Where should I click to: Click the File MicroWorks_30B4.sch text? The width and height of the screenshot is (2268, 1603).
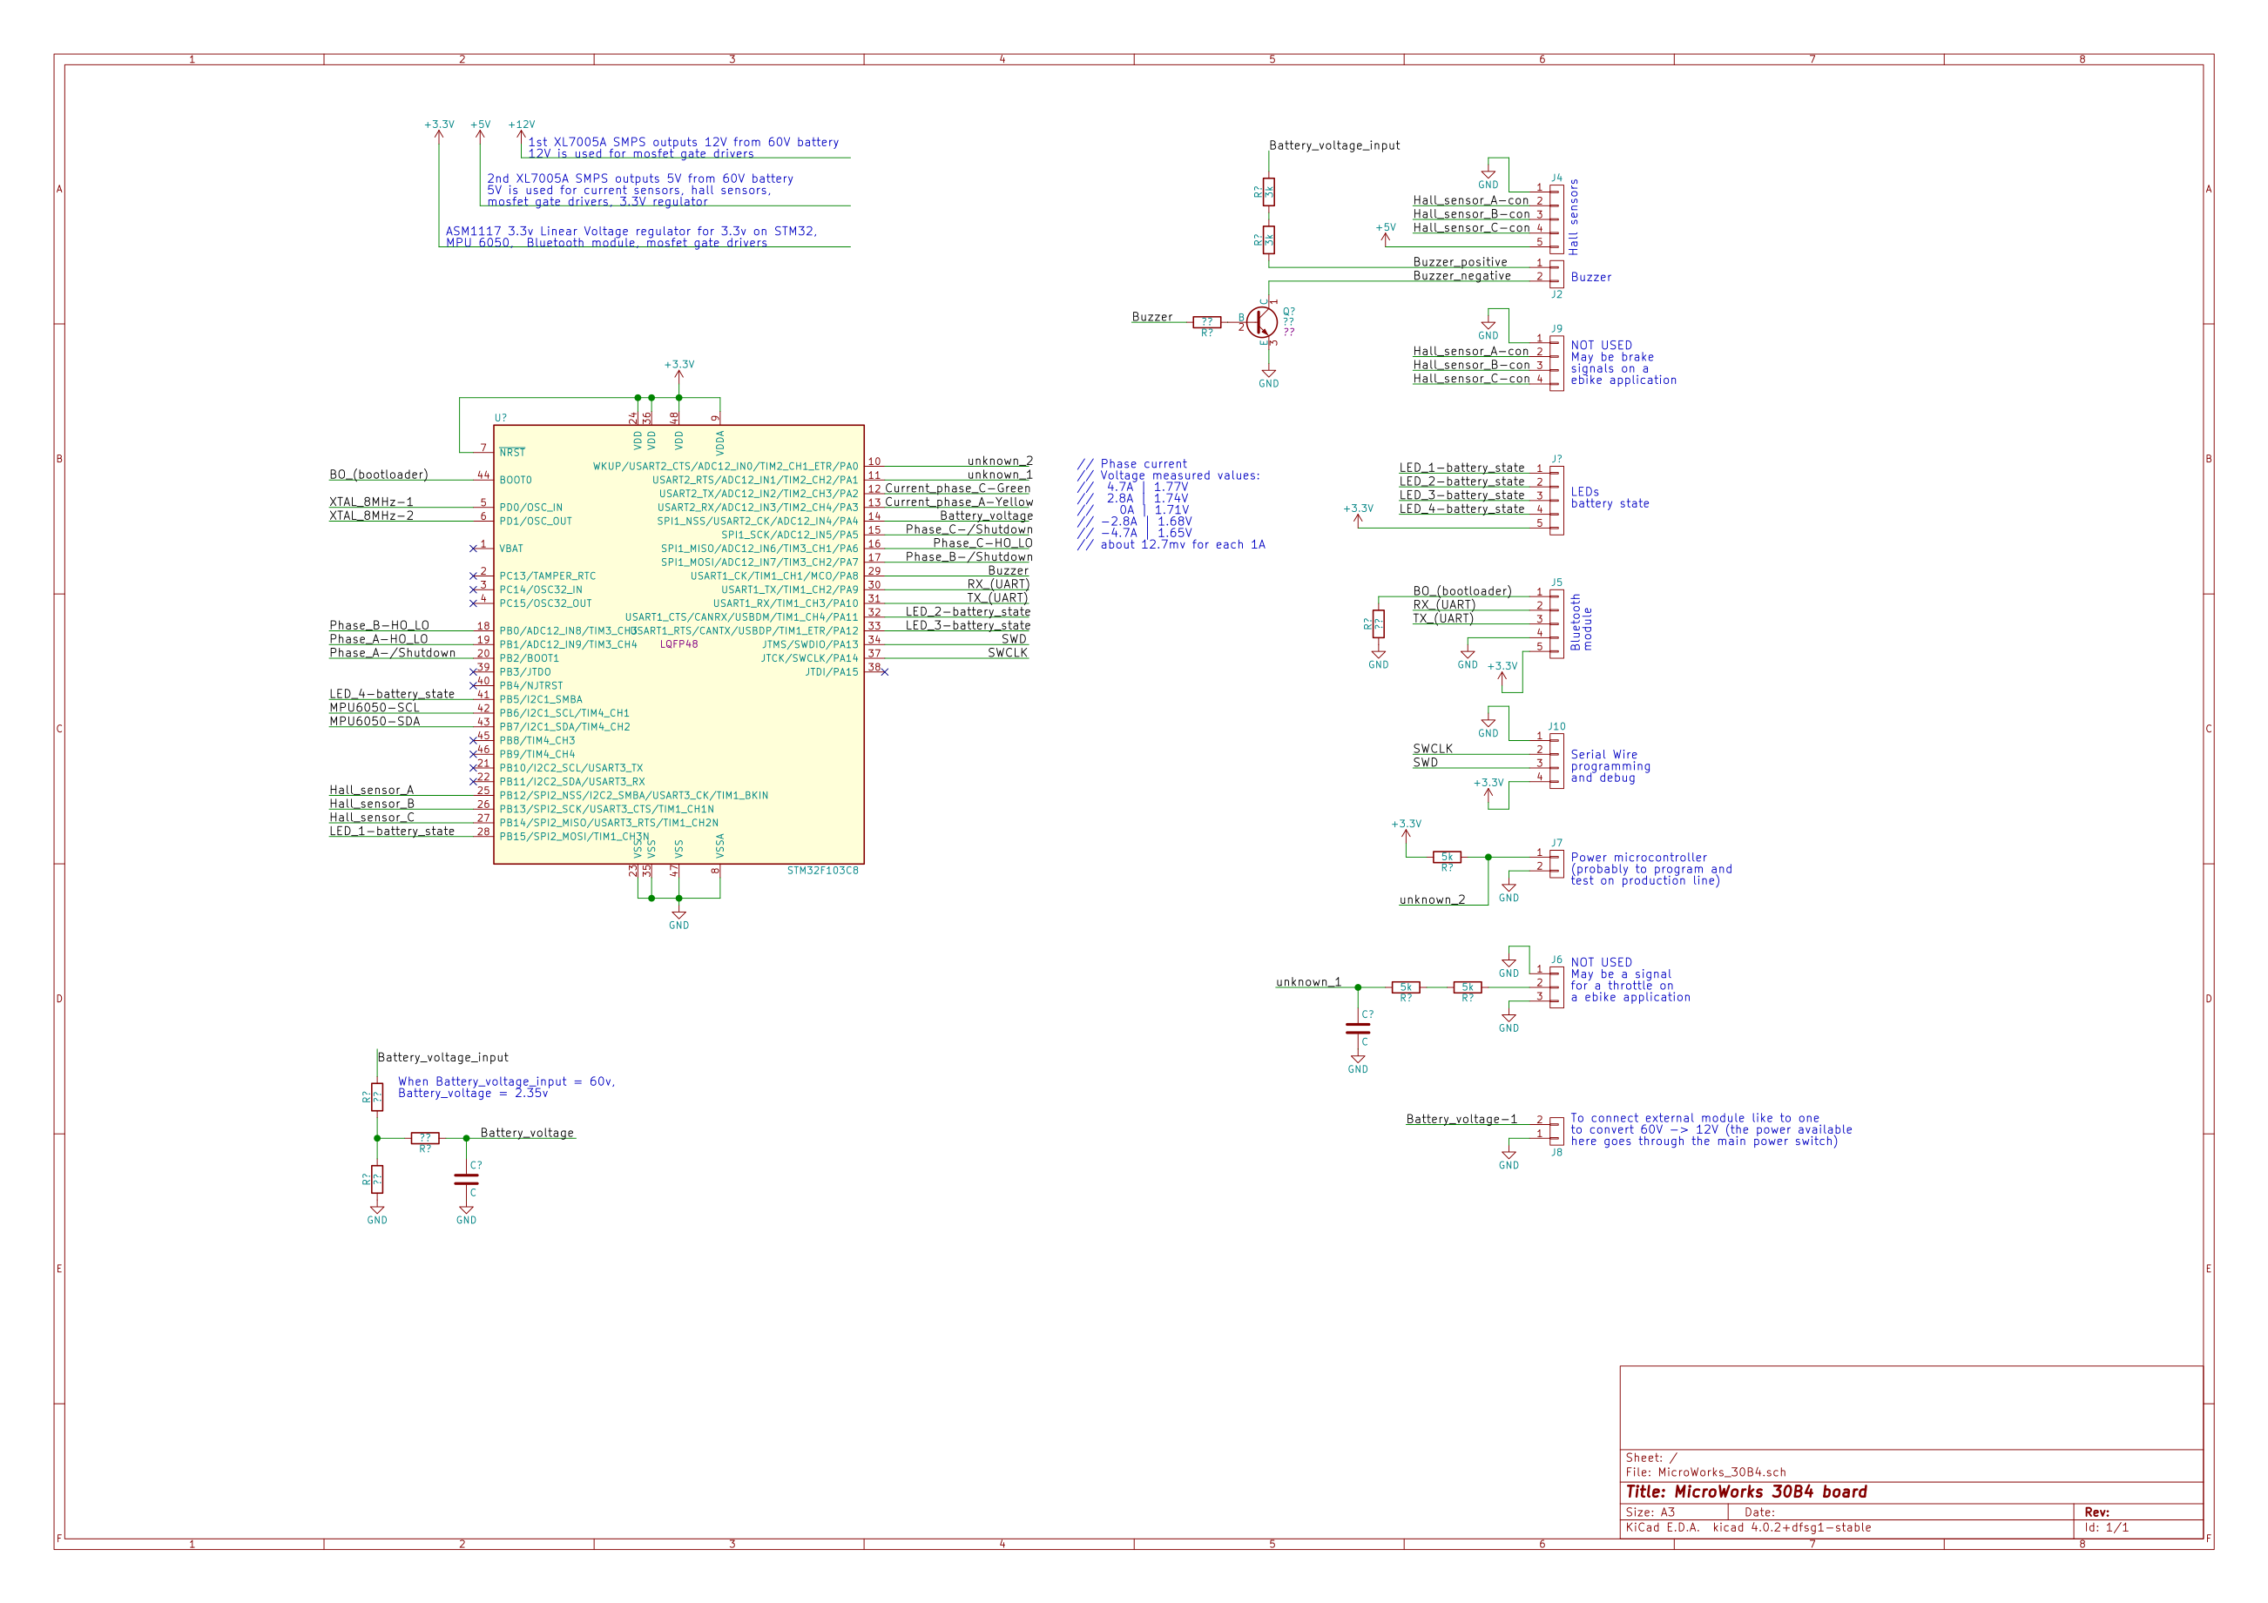[x=1705, y=1472]
